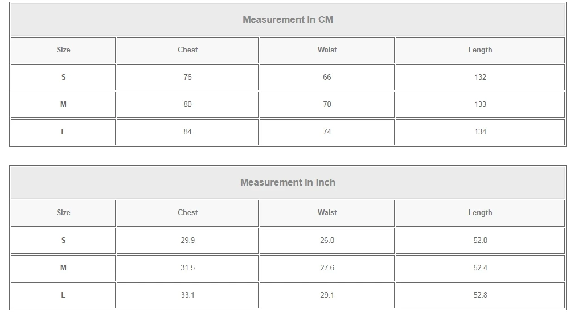Image resolution: width=574 pixels, height=317 pixels.
Task: Select the M size row label in CM table
Action: 63,105
